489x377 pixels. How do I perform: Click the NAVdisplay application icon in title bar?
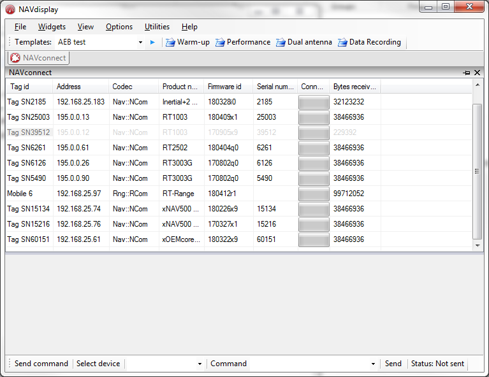pos(10,10)
